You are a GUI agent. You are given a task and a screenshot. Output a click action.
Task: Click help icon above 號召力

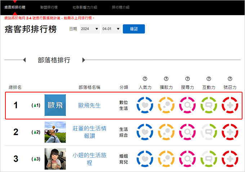(x=230, y=79)
